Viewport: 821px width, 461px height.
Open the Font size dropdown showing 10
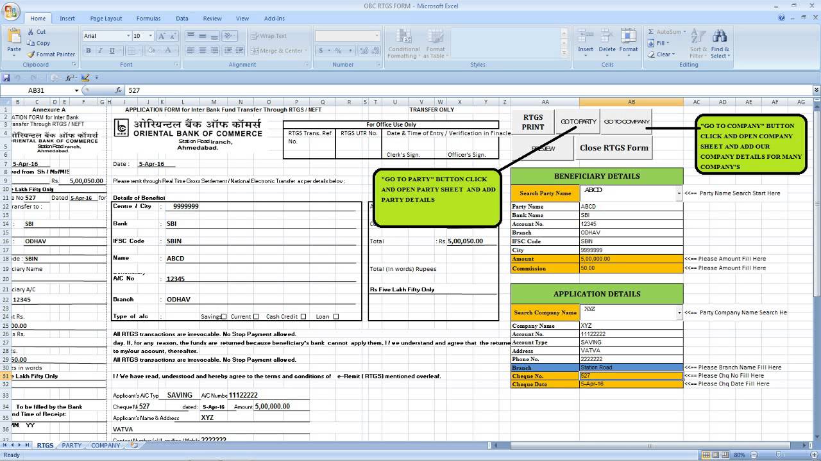pyautogui.click(x=151, y=36)
